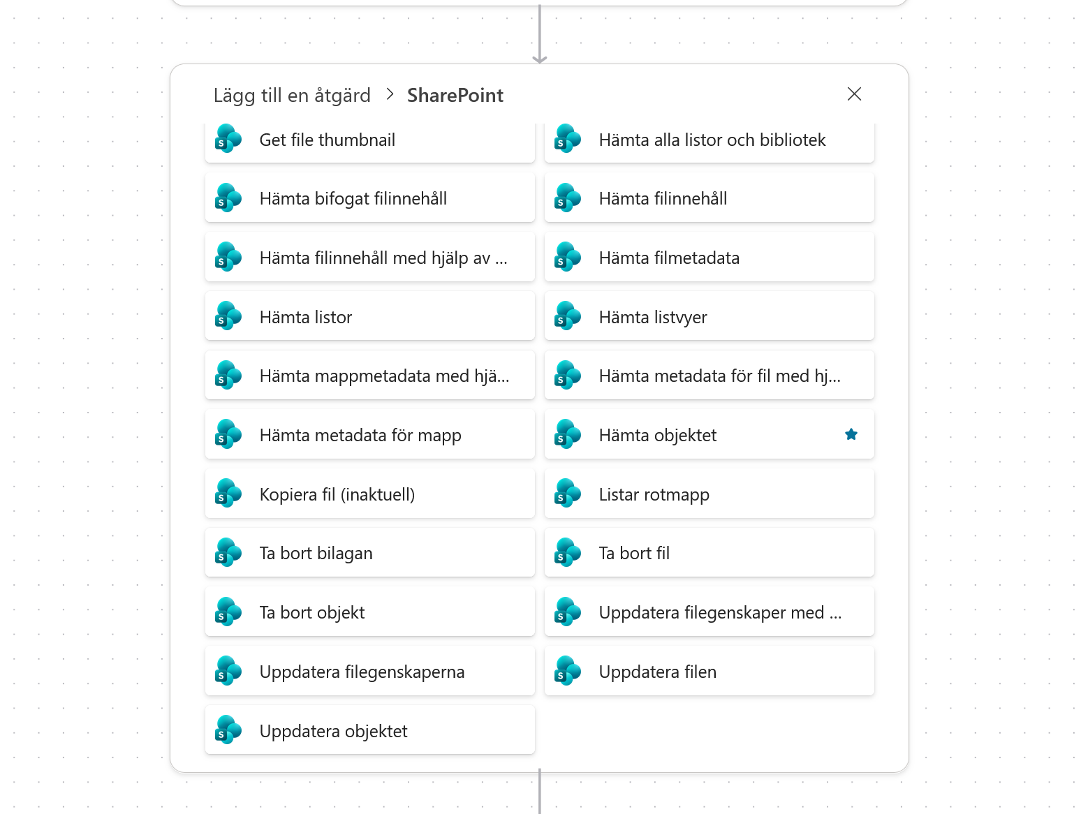
Task: Click the SharePoint icon beside Hämta metadata för mapp
Action: [x=228, y=435]
